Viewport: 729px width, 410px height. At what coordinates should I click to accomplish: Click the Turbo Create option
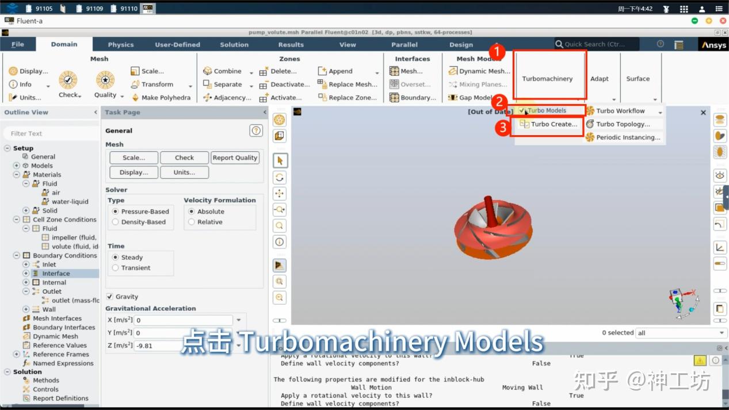(548, 124)
